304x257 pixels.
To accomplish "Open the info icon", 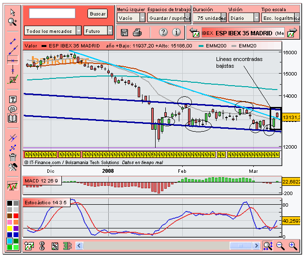I will tap(176, 32).
